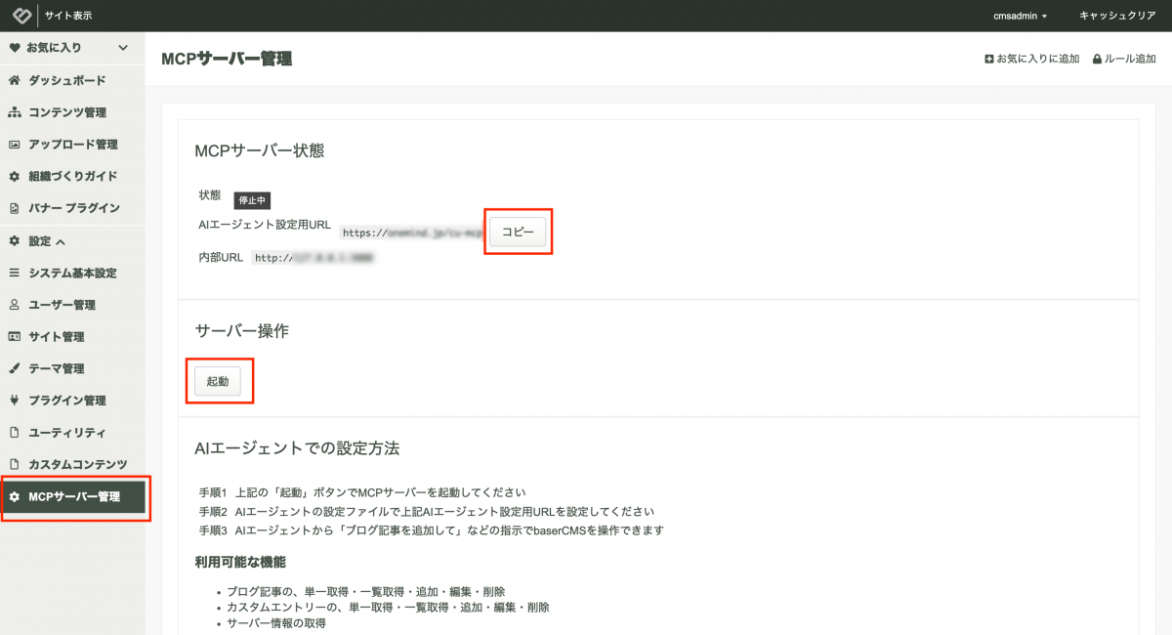Viewport: 1172px width, 635px height.
Task: Click the user management person icon
Action: pos(15,305)
